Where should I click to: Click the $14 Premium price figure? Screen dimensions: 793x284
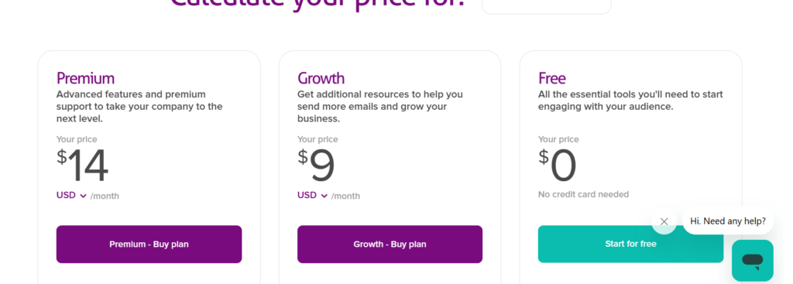[82, 166]
